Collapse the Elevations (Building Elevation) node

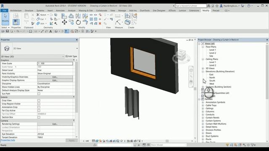click(203, 71)
